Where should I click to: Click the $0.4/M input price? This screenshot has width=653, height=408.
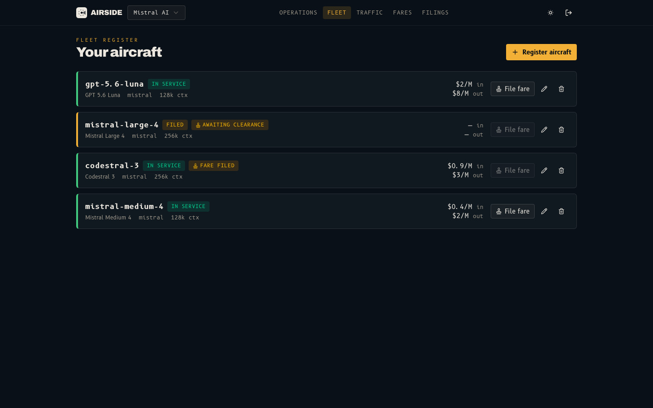460,207
